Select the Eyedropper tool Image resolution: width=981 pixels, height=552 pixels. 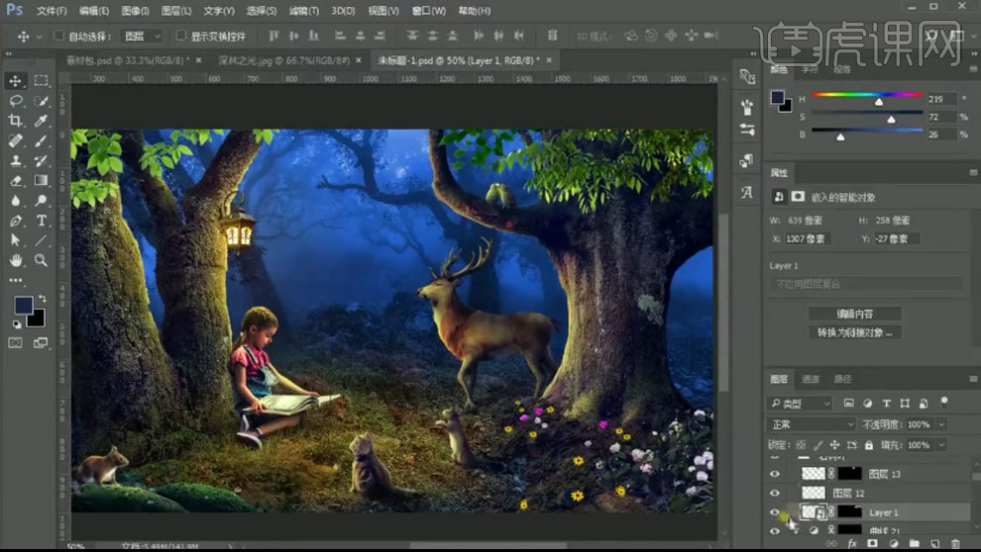click(x=41, y=121)
